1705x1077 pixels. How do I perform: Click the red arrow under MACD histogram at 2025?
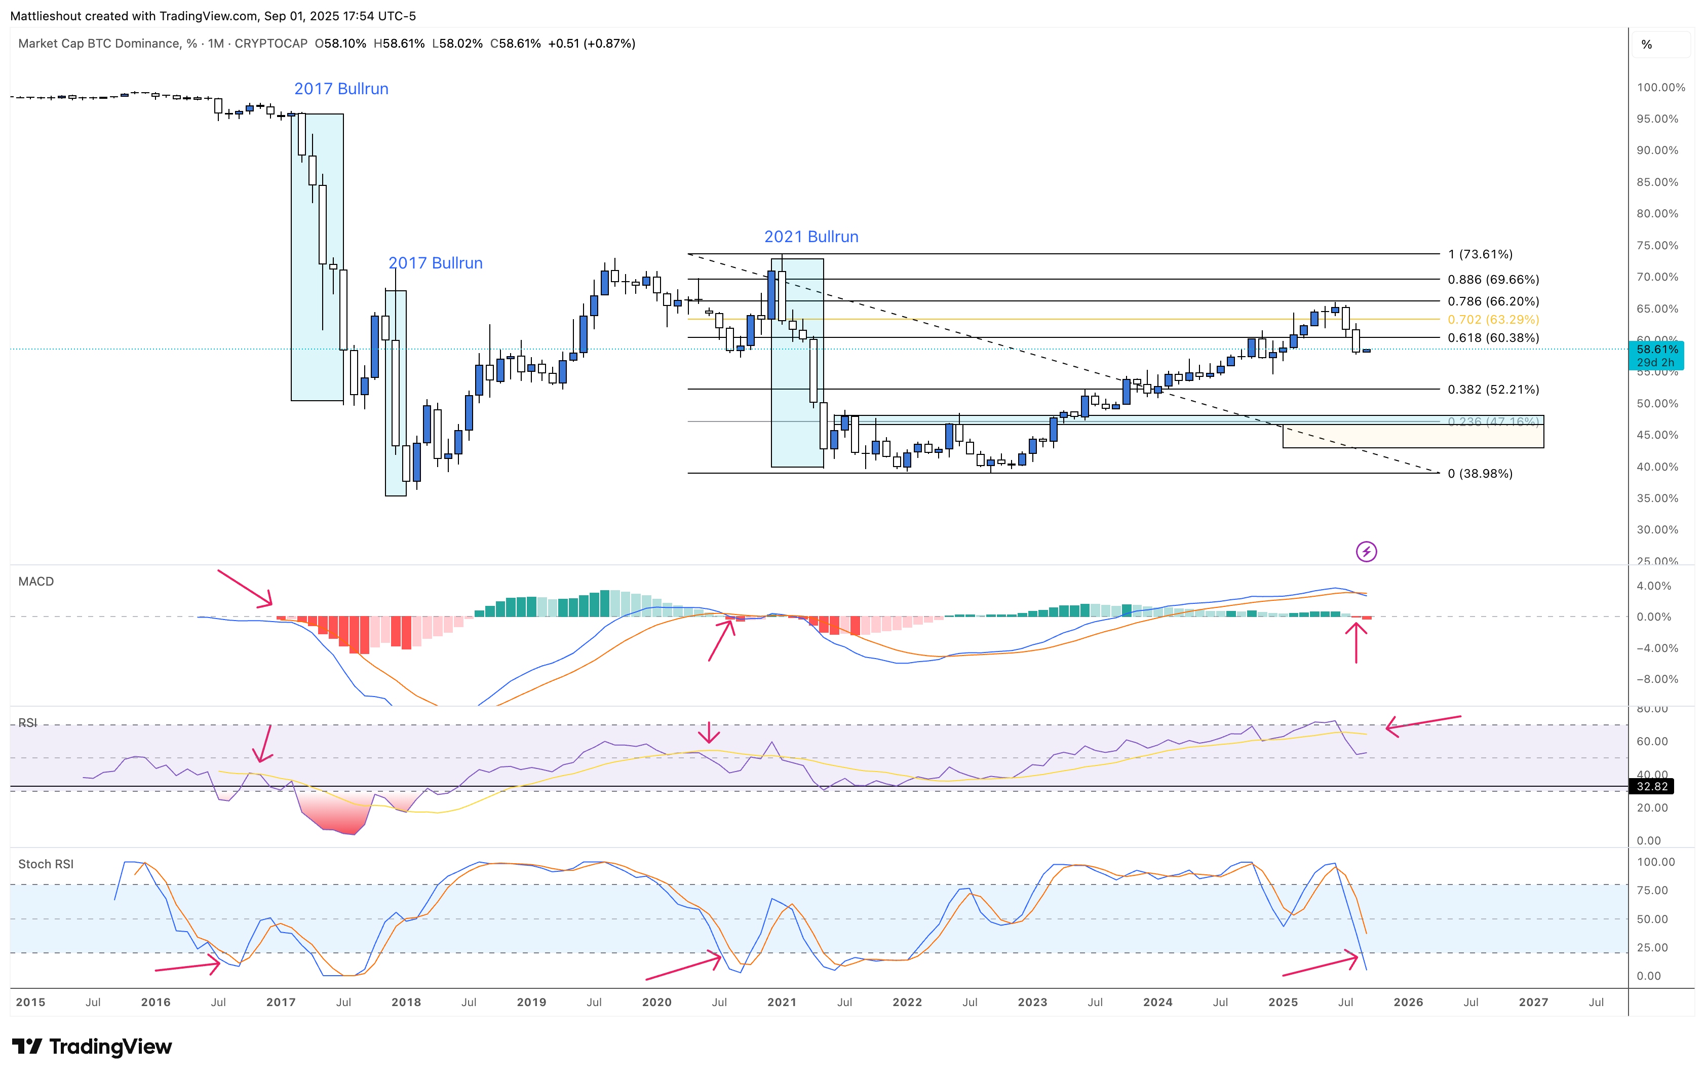(x=1356, y=643)
